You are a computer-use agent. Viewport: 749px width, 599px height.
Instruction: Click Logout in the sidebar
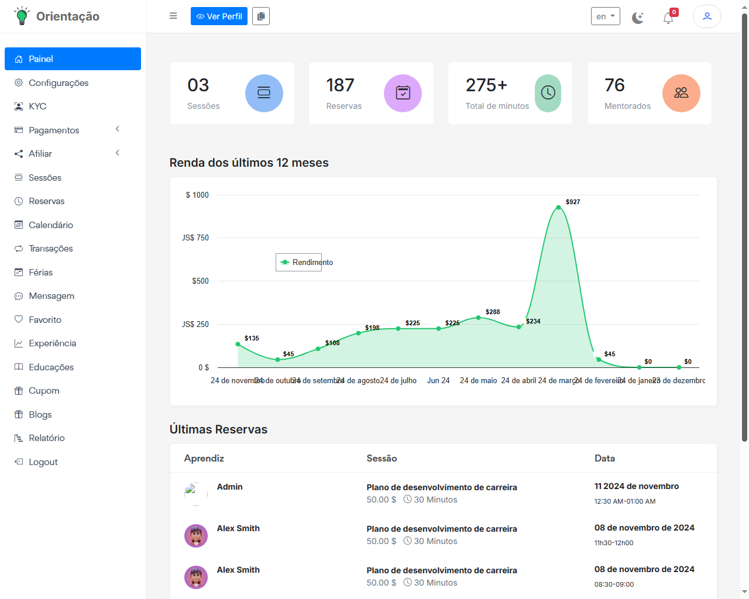pyautogui.click(x=43, y=462)
